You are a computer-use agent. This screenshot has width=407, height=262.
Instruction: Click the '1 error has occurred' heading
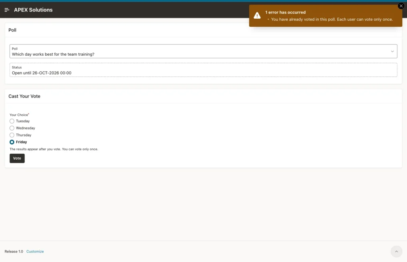click(285, 12)
